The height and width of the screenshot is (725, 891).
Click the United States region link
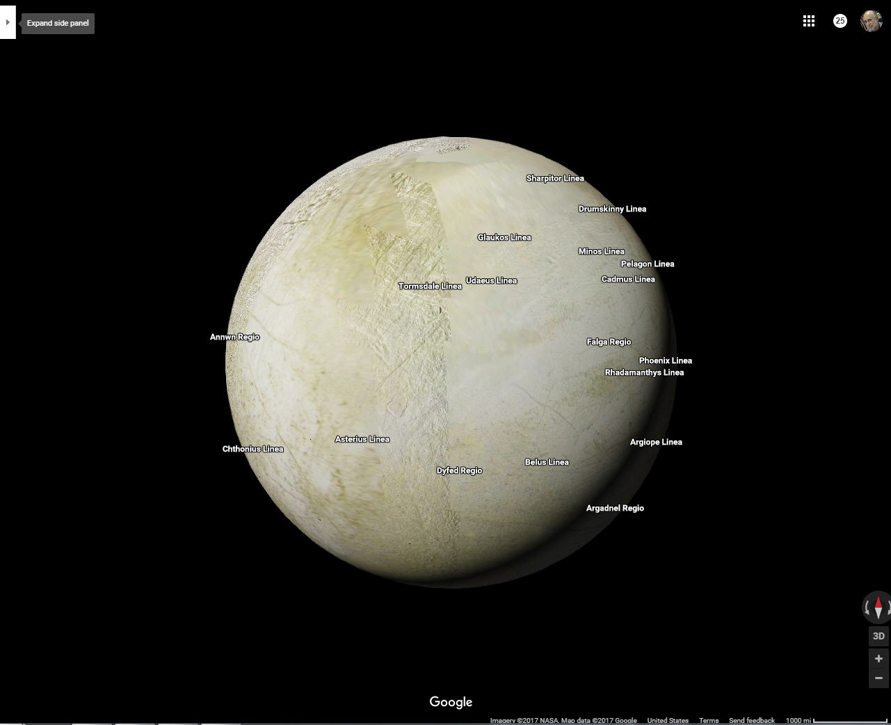point(668,720)
